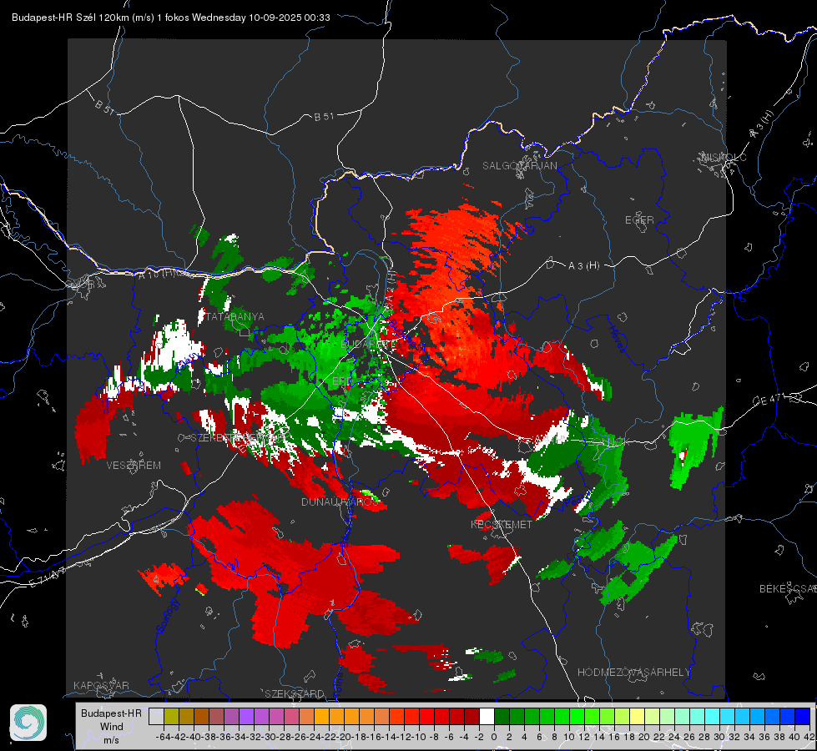Click the 'Wind' label in the legend
The image size is (817, 751).
(112, 727)
